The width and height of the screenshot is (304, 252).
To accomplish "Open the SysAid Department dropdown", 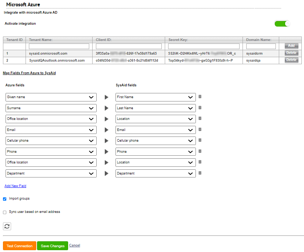I will point(156,173).
